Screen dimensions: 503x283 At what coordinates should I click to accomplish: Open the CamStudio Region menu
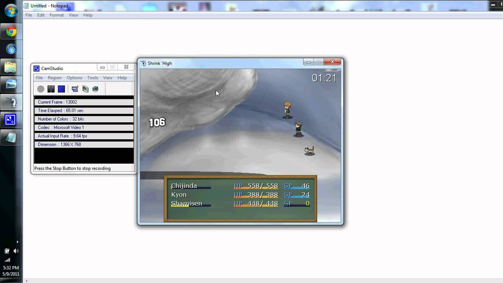coord(55,78)
